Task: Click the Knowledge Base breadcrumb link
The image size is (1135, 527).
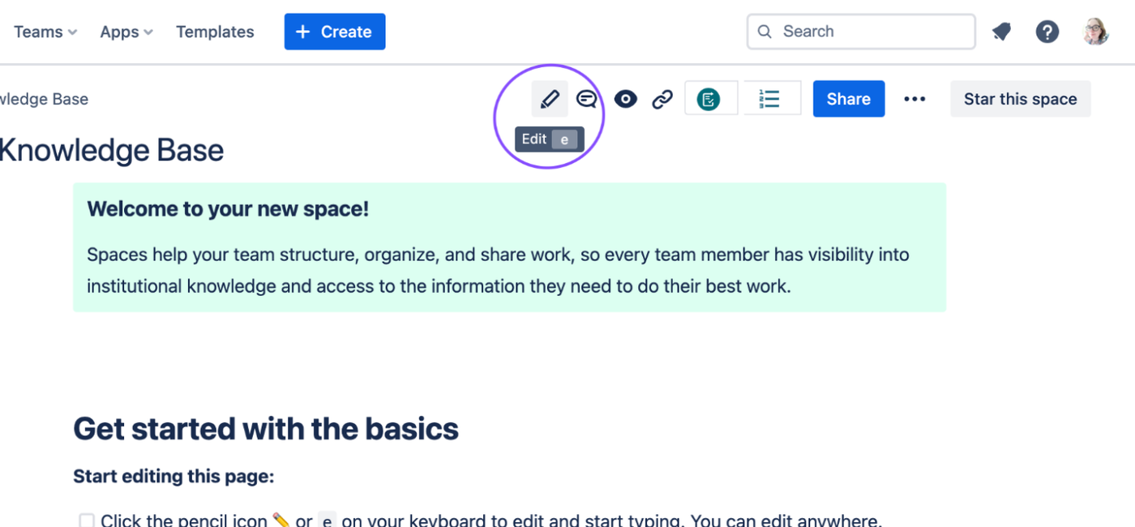Action: coord(44,99)
